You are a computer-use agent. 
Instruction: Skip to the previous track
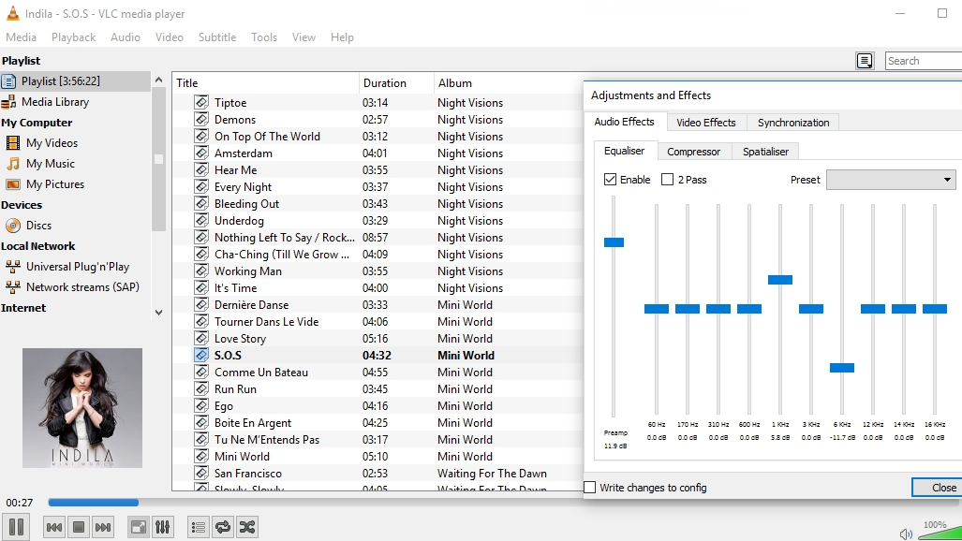(54, 527)
